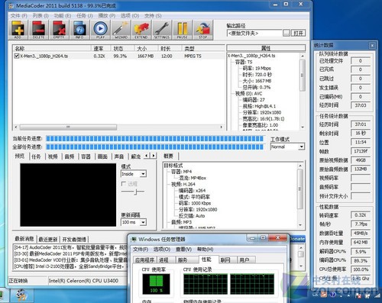Select the 最新消息 tab
Viewport: 382px width, 303px height.
tap(24, 239)
